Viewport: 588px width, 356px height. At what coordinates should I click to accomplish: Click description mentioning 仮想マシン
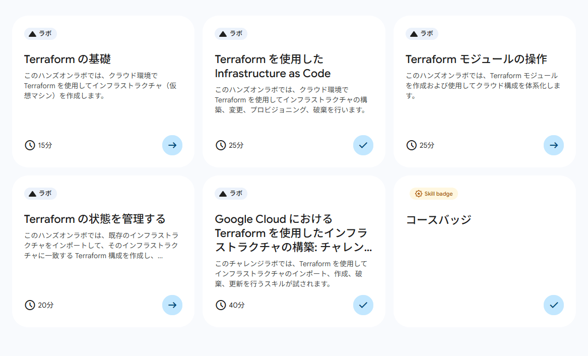pos(100,86)
